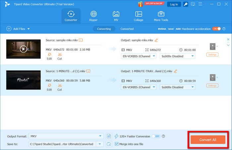Select the Converting tab
232x150 pixels.
pyautogui.click(x=104, y=29)
